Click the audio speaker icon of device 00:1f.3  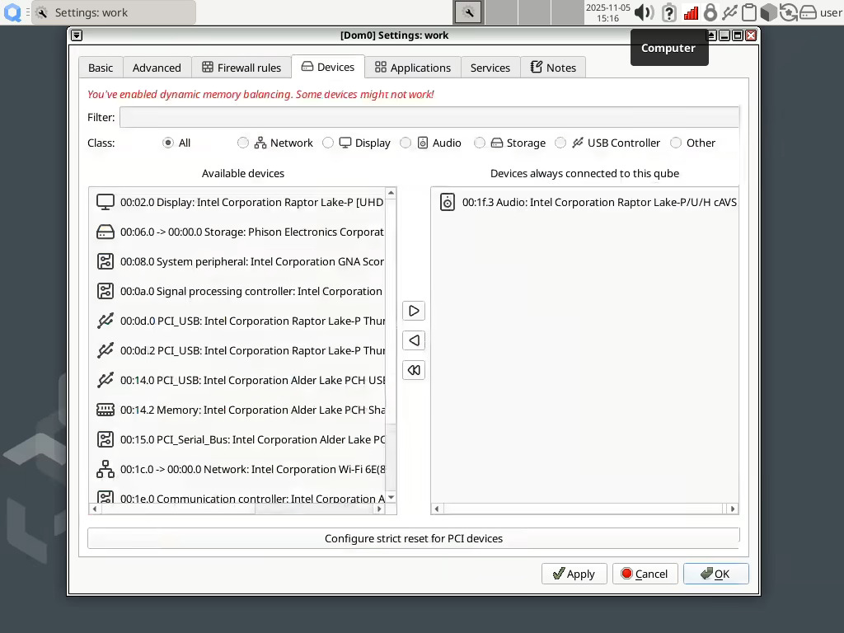point(448,203)
